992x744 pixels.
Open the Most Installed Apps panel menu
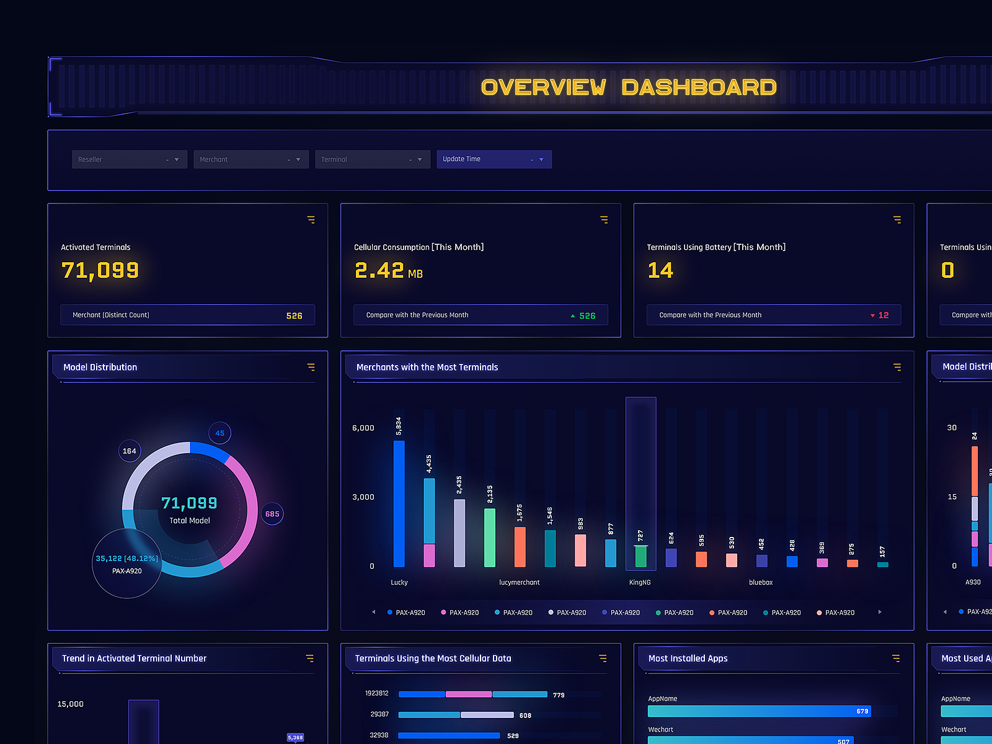[895, 658]
